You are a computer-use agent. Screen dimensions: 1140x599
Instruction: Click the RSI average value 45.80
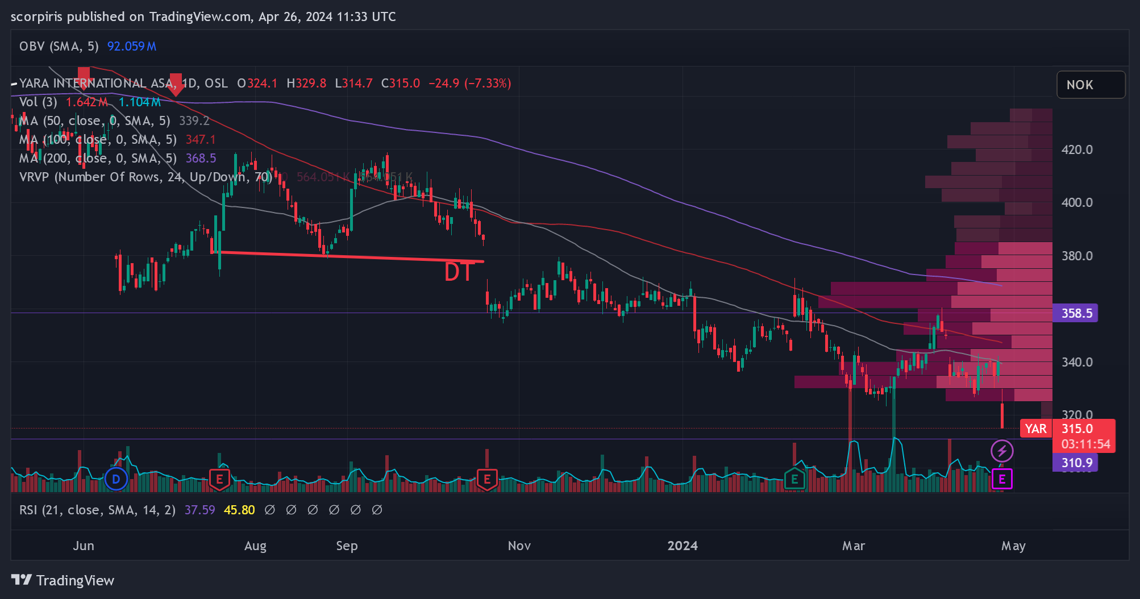tap(239, 510)
